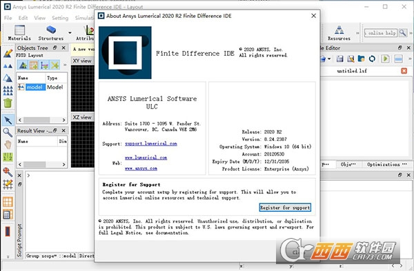Click the overlapping triangles move tool
The height and width of the screenshot is (271, 414).
(x=8, y=78)
